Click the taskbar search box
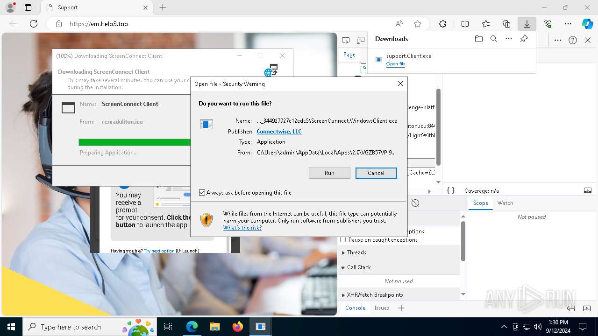The height and width of the screenshot is (336, 598). 90,327
